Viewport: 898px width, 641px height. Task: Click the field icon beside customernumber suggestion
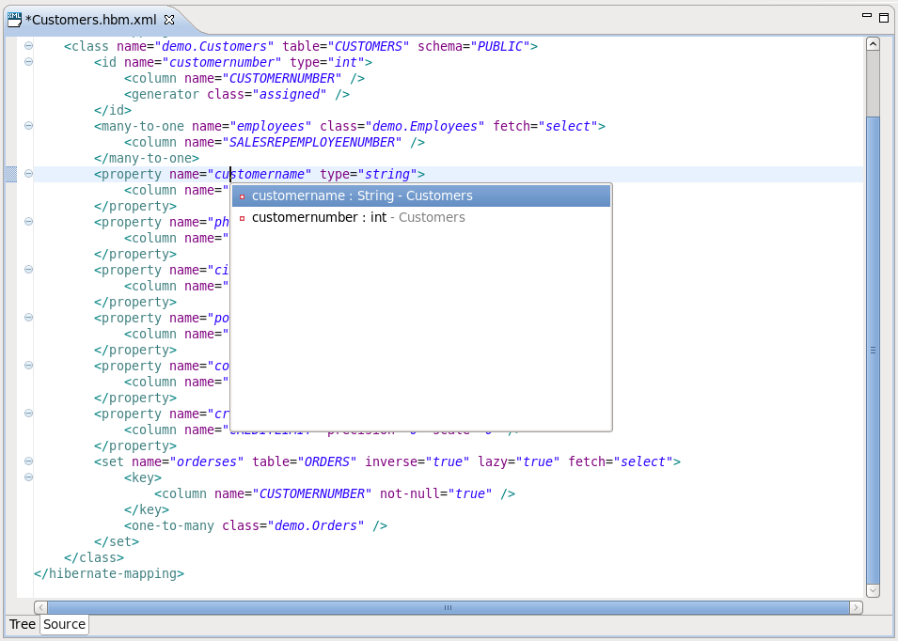coord(243,217)
